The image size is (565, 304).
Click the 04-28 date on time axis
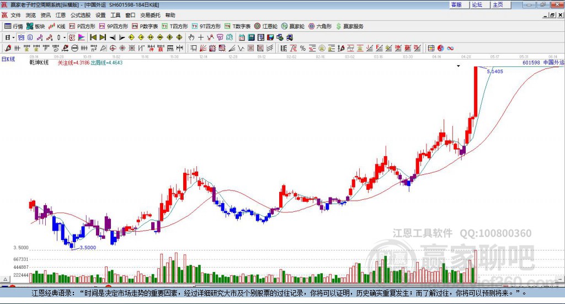click(x=466, y=57)
